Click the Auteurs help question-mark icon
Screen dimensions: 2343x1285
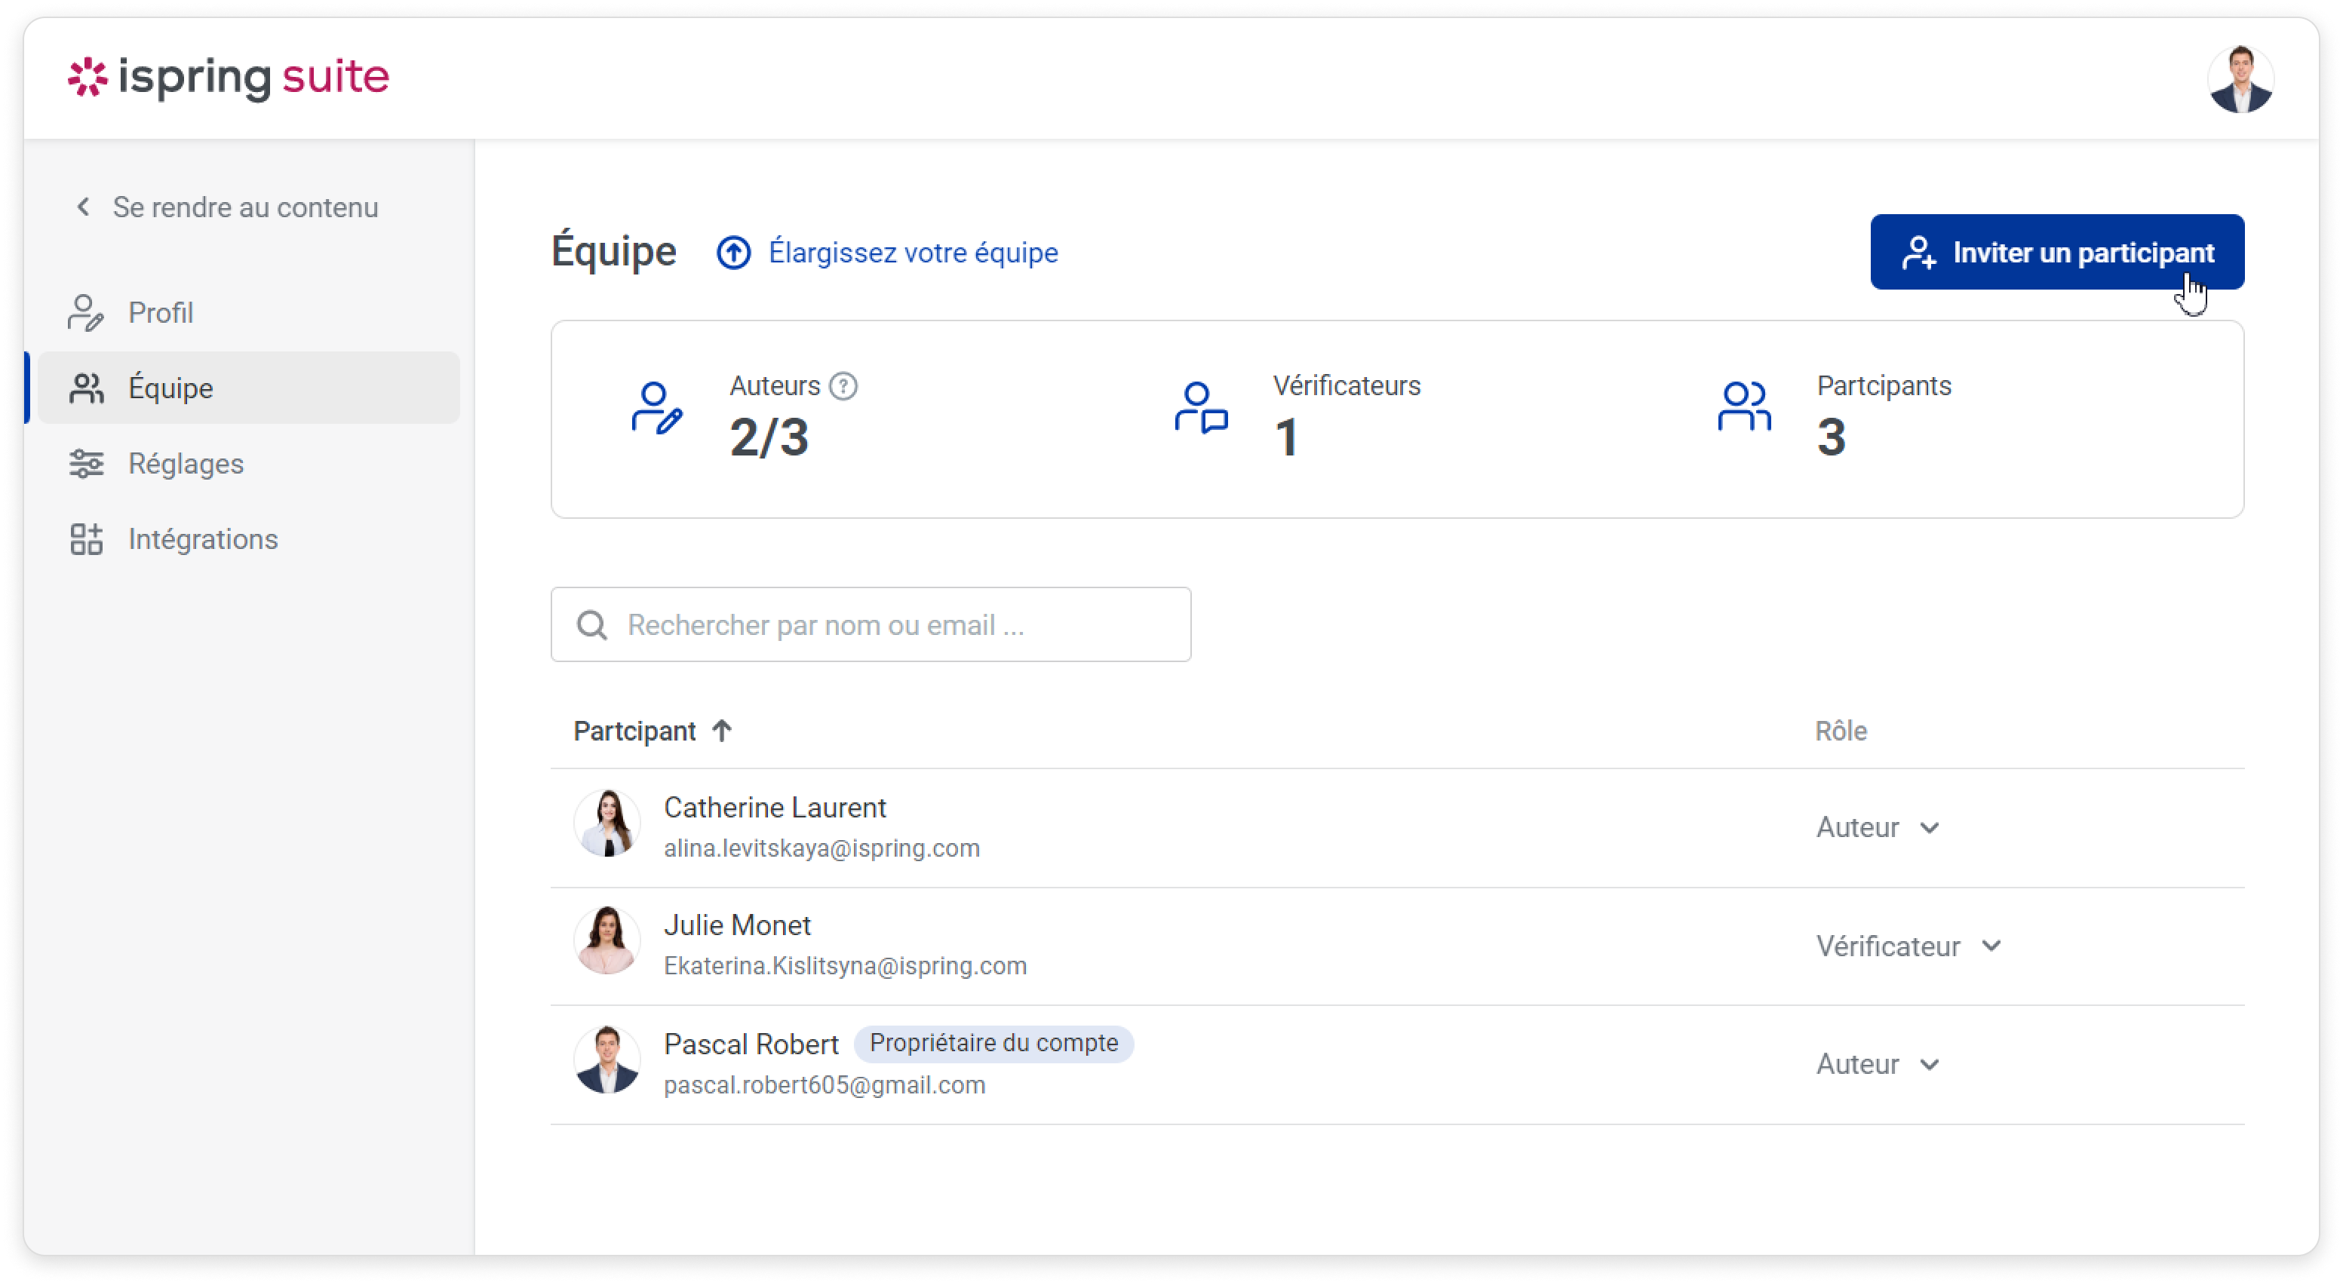point(843,387)
